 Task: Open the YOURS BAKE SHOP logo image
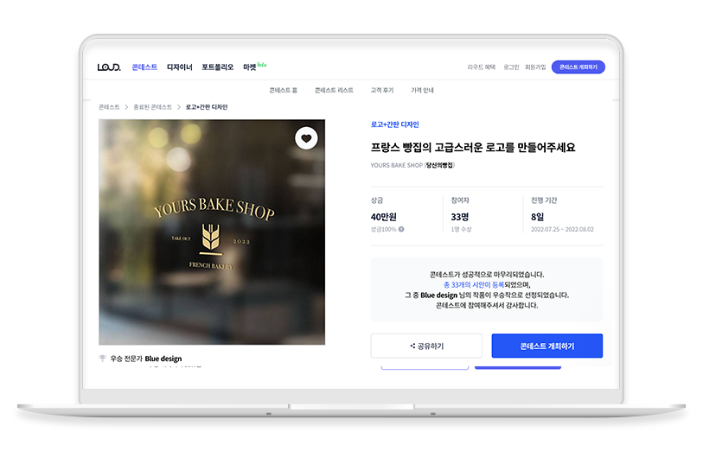click(x=212, y=232)
